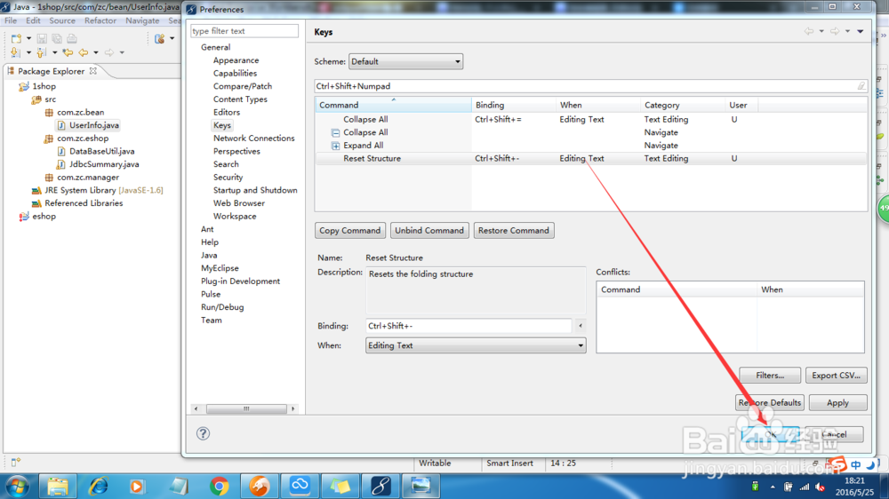
Task: Click the preference tree horizontal scrollbar thumb
Action: coord(246,408)
